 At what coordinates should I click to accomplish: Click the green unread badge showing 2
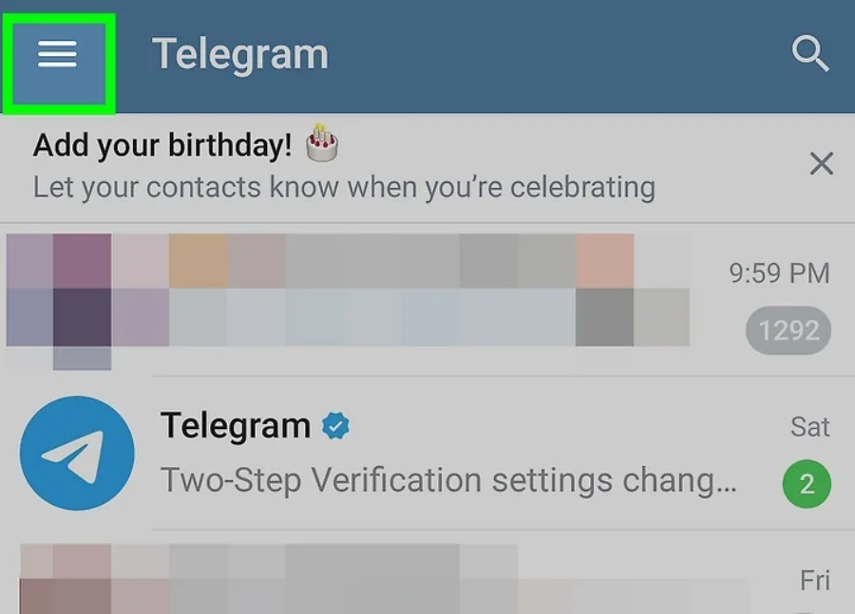coord(807,484)
